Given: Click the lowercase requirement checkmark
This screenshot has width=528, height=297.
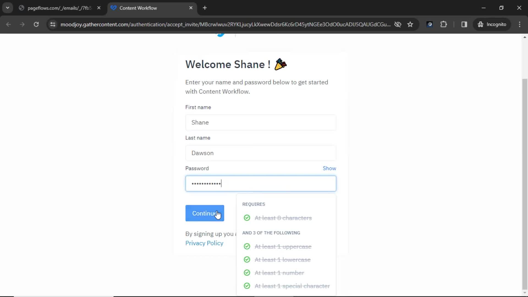Looking at the screenshot, I should (247, 260).
